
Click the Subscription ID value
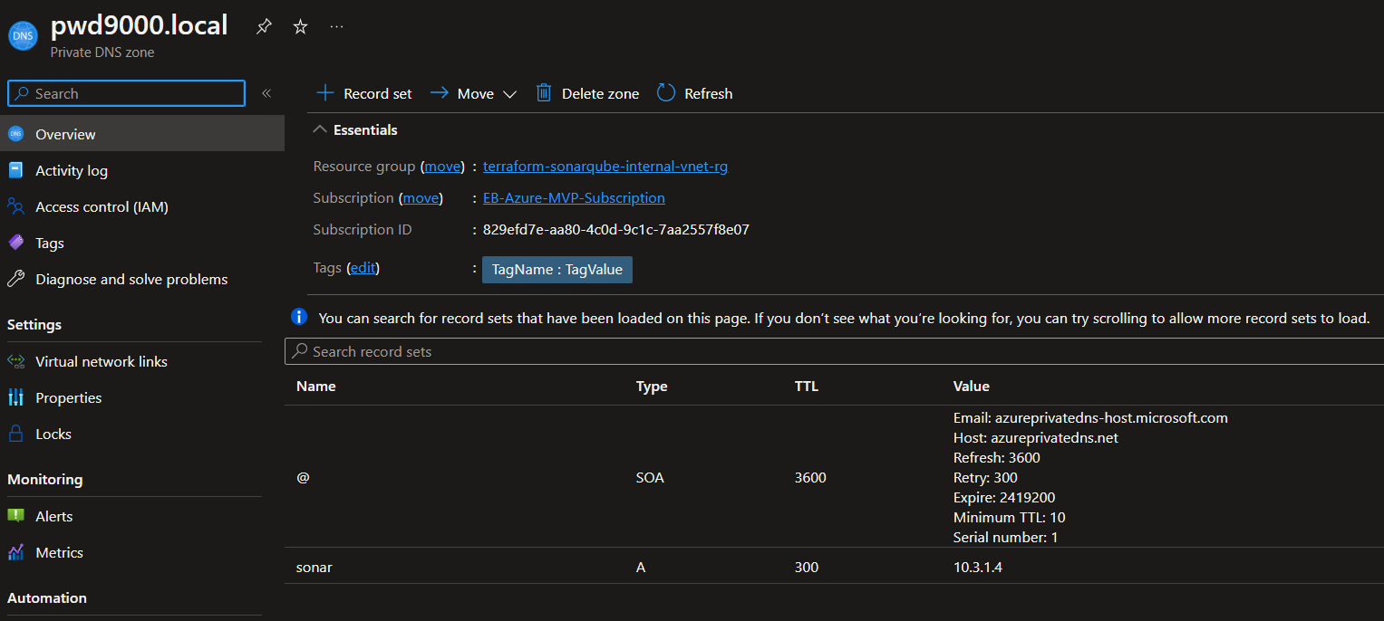click(x=616, y=230)
